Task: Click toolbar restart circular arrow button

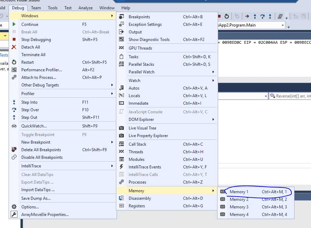Action: [x=227, y=16]
